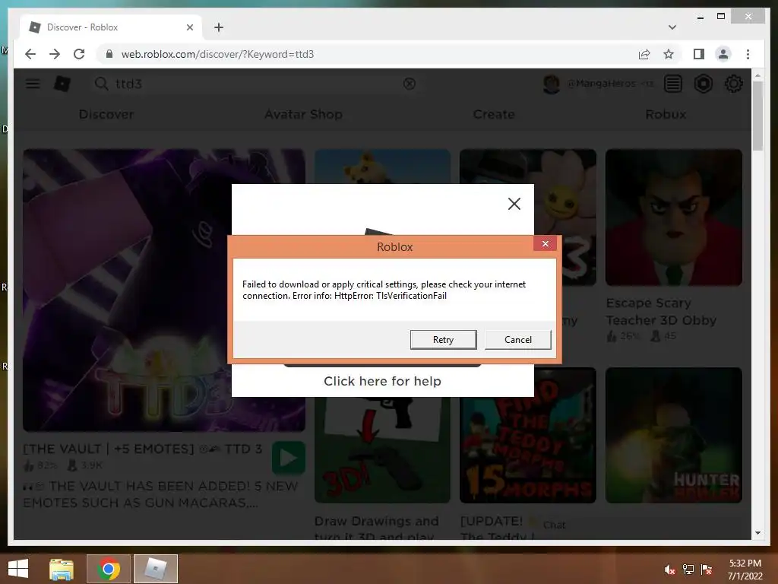The height and width of the screenshot is (584, 778).
Task: Open the Draw Drawings 3D game thumbnail
Action: (382, 449)
